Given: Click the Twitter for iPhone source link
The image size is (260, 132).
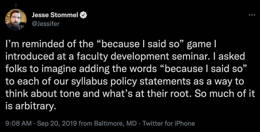Looking at the screenshot, I should 169,123.
